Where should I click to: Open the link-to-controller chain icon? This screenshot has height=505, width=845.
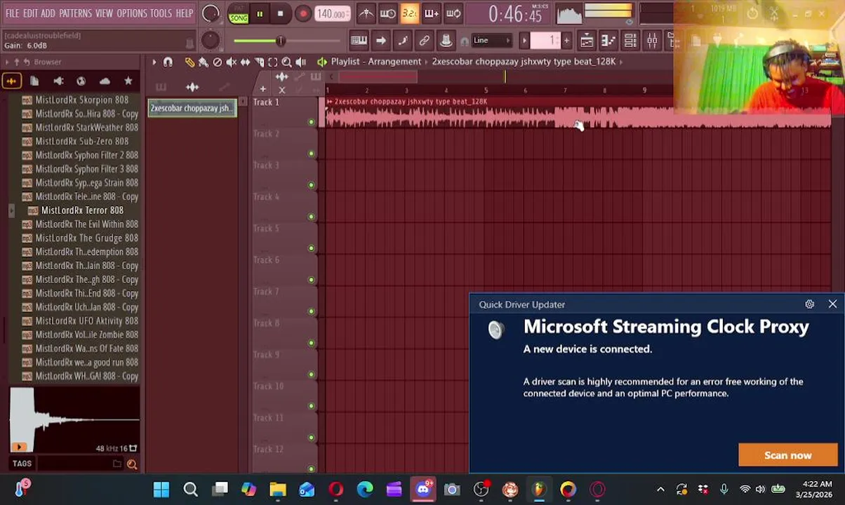click(x=425, y=41)
